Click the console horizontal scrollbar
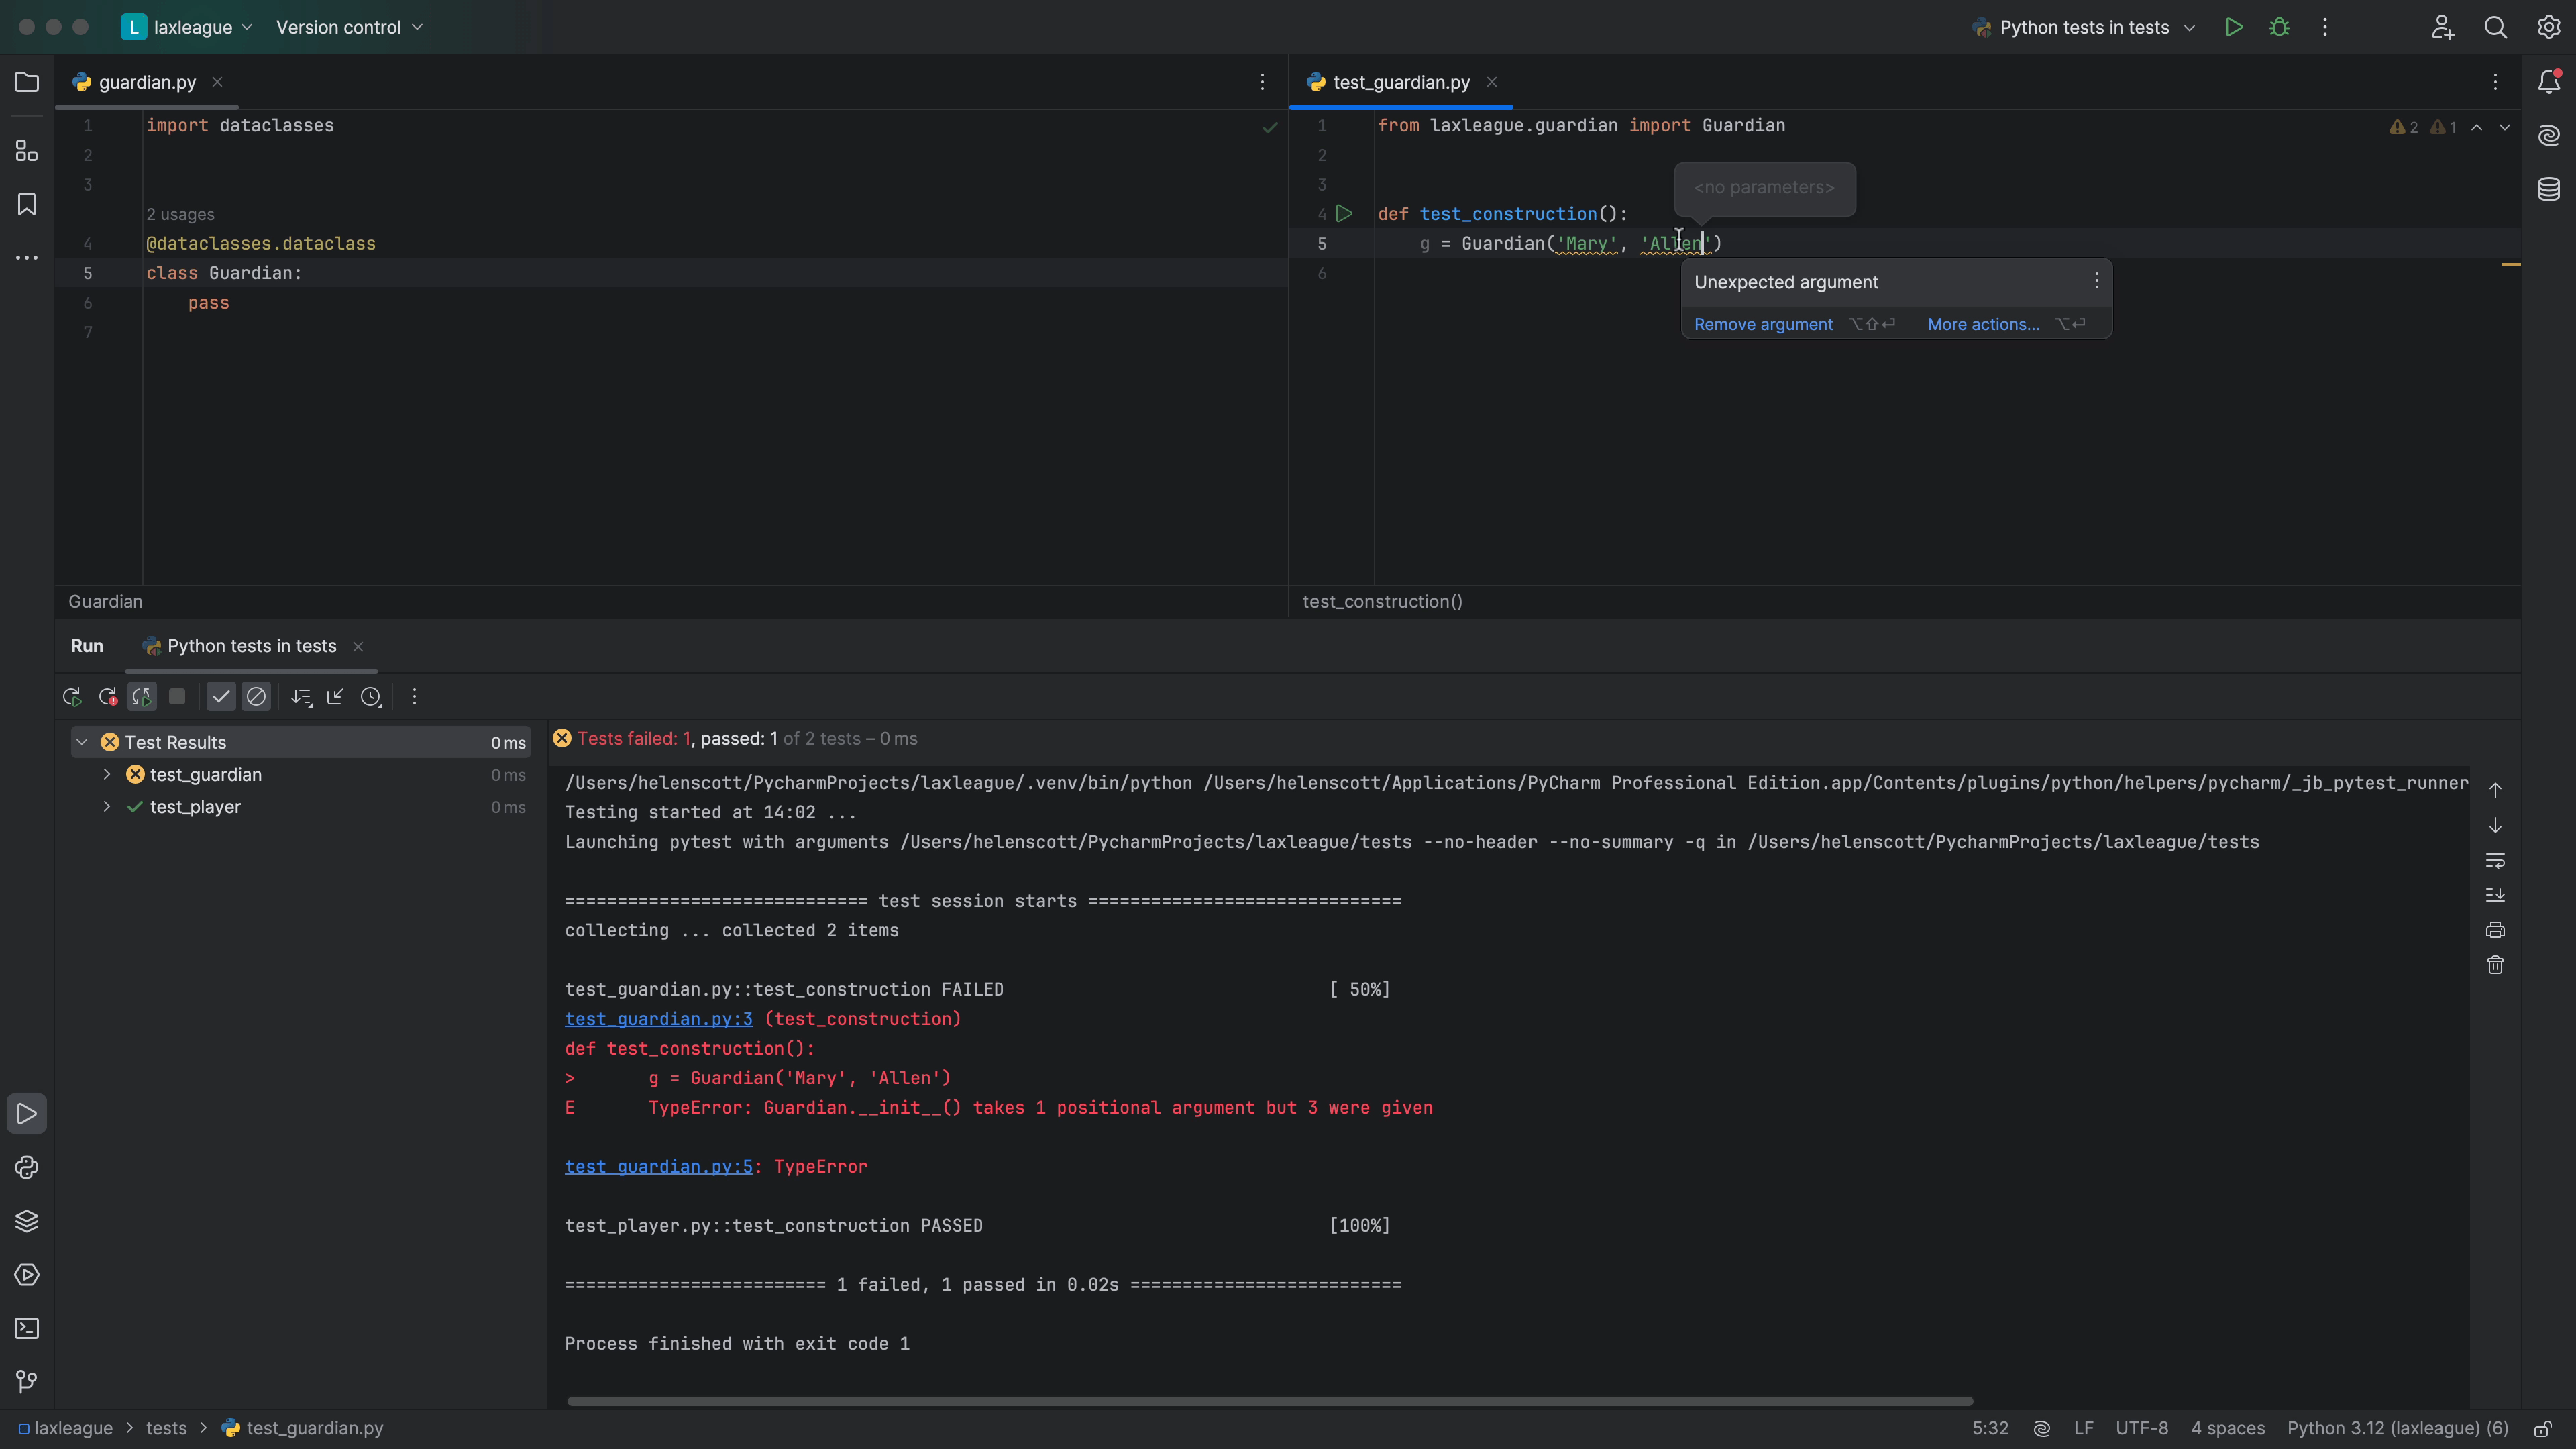This screenshot has height=1449, width=2576. (x=1270, y=1401)
